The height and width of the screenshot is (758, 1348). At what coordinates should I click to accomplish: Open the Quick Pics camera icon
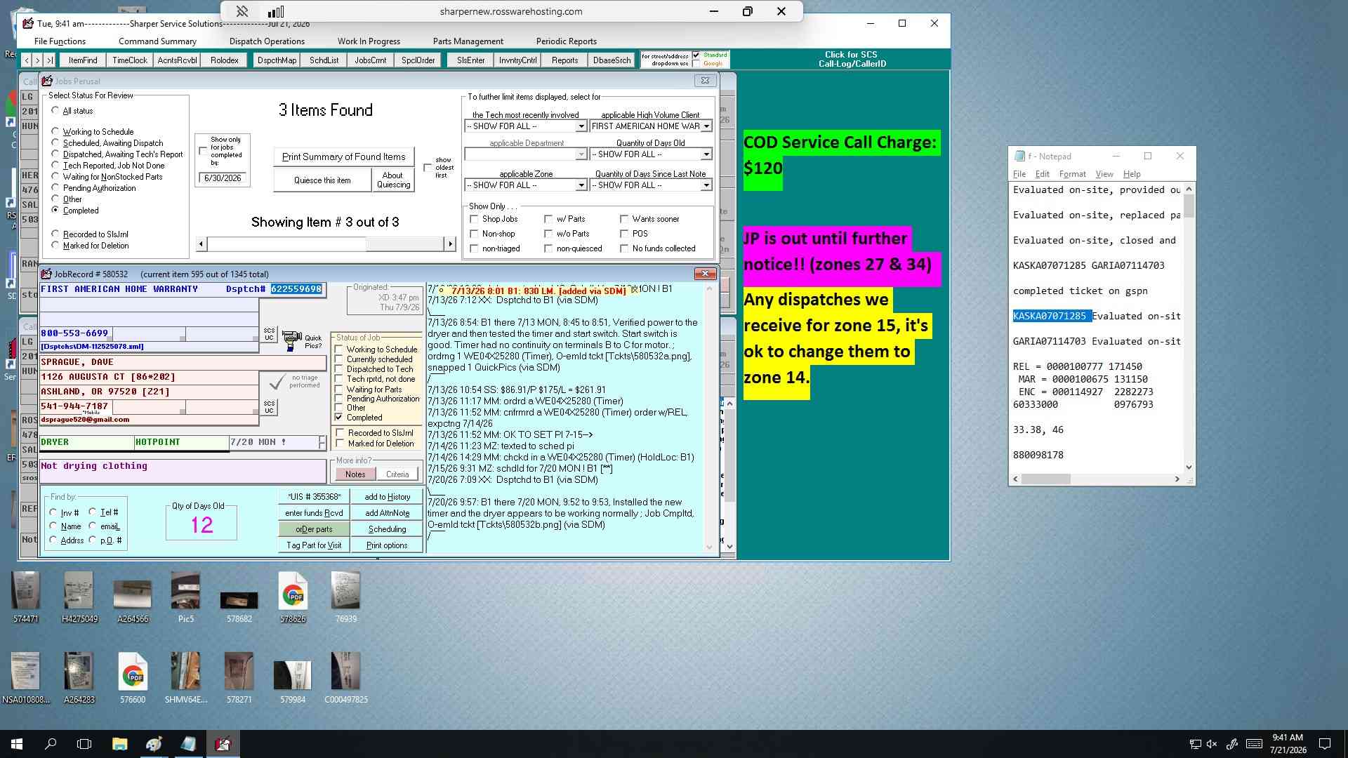(x=291, y=340)
